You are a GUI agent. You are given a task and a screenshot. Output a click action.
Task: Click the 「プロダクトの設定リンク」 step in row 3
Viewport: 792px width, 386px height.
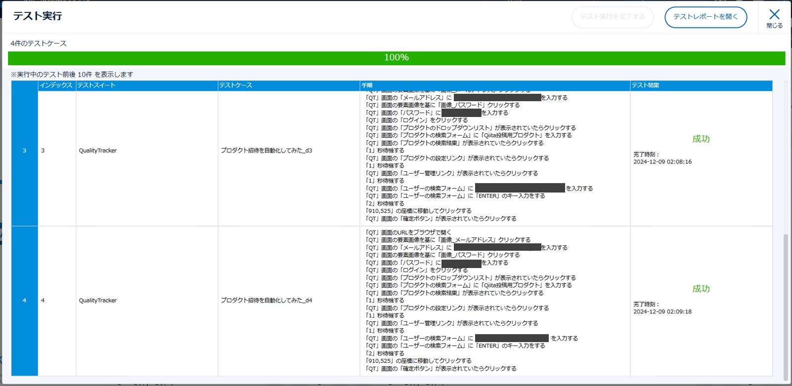click(x=457, y=158)
